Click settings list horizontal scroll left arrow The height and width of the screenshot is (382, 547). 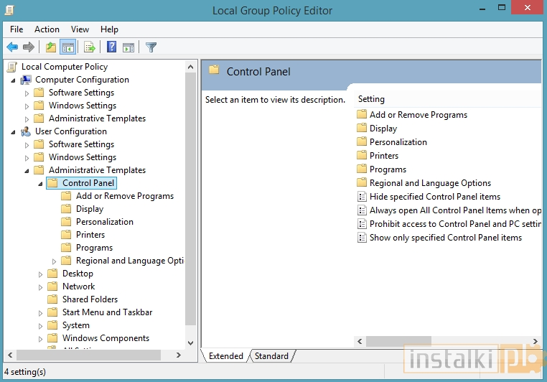[360, 341]
